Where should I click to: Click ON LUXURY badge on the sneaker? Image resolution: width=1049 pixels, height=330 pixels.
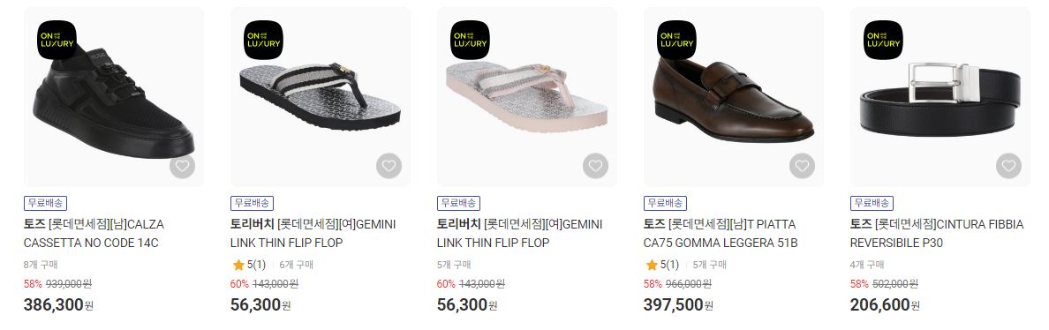[57, 40]
